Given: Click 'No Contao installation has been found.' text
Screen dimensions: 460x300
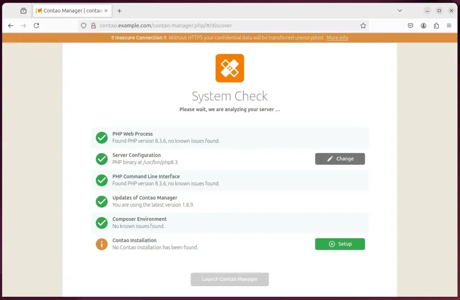Looking at the screenshot, I should tap(155, 247).
